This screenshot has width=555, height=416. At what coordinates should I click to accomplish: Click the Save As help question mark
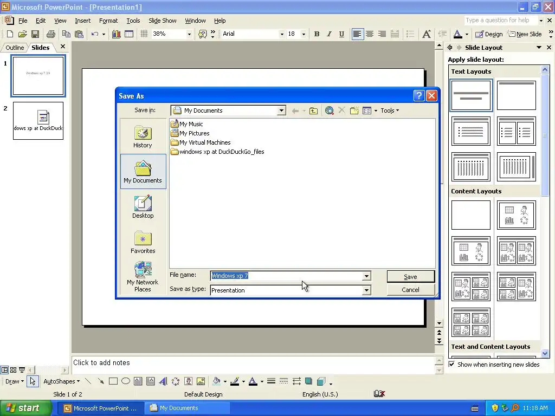(x=419, y=95)
